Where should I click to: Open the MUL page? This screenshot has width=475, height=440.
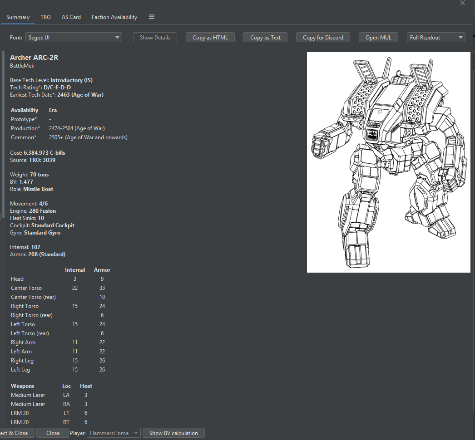point(378,38)
